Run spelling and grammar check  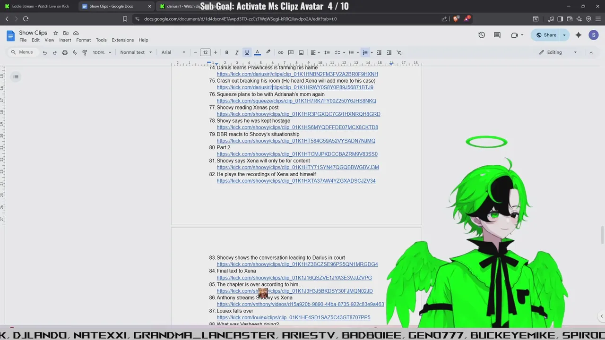(75, 52)
